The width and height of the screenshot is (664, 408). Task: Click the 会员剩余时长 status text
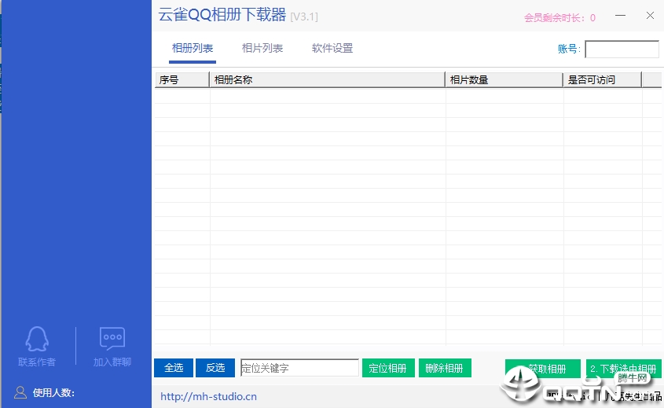pos(559,18)
